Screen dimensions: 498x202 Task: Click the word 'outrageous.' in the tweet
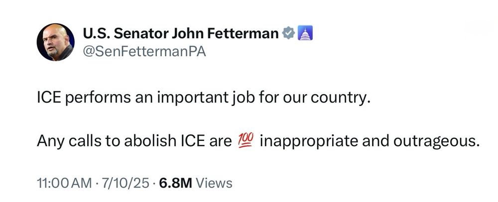pos(436,141)
